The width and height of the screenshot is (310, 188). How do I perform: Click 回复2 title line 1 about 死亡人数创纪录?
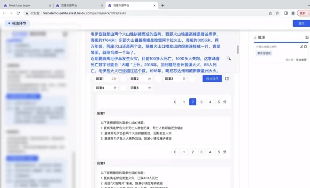point(142,128)
